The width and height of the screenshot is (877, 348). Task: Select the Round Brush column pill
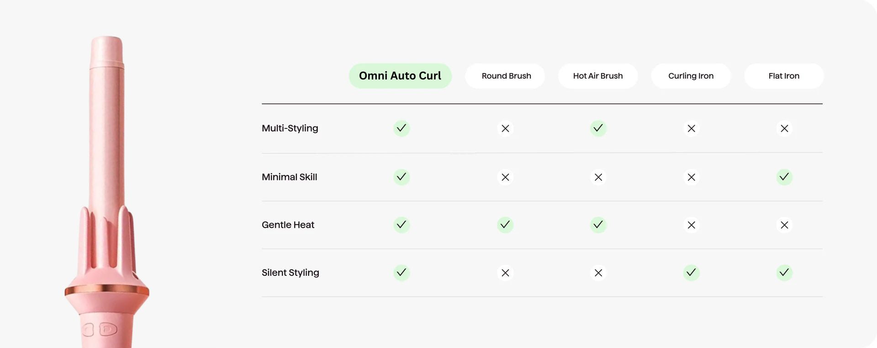(x=505, y=76)
